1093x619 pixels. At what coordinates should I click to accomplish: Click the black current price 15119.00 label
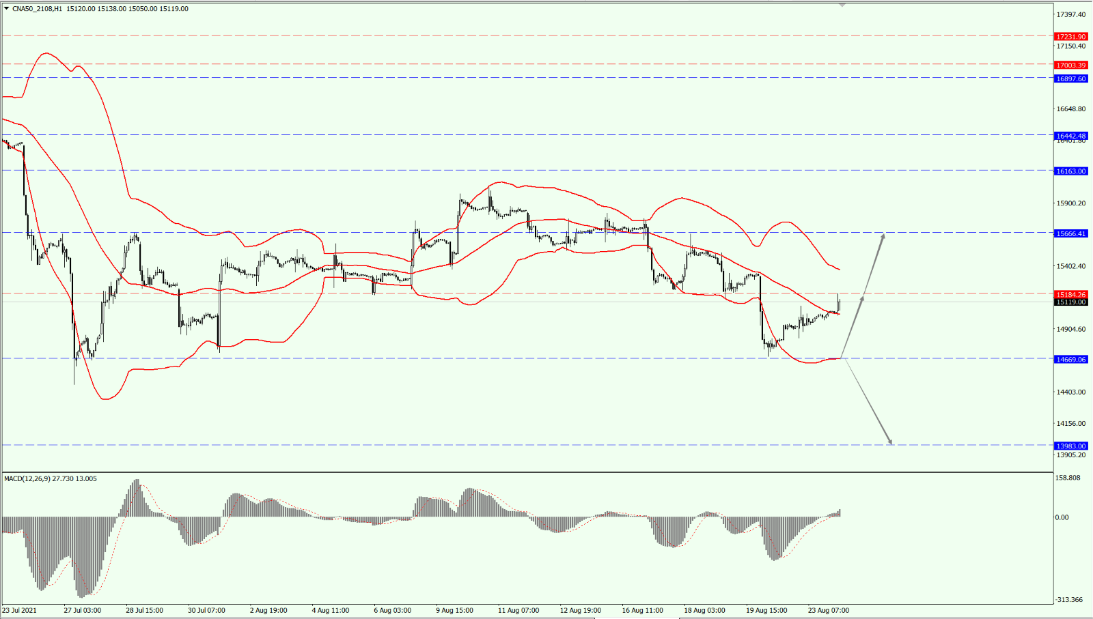click(1070, 302)
